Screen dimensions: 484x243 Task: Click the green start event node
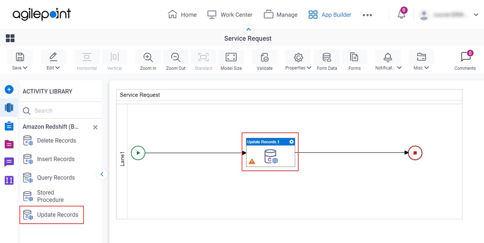[138, 153]
